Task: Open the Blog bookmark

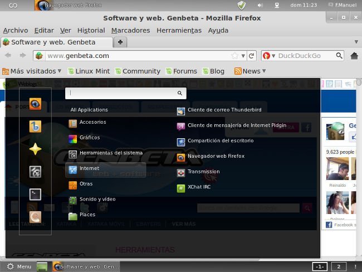Action: pos(213,71)
